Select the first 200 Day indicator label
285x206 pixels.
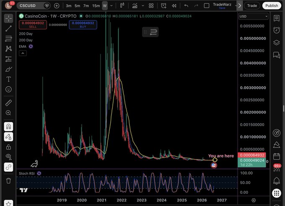click(x=26, y=34)
